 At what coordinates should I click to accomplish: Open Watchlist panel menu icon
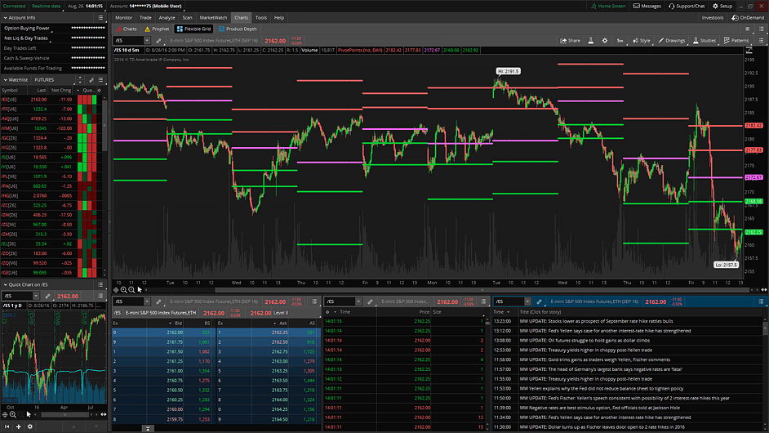tap(100, 79)
